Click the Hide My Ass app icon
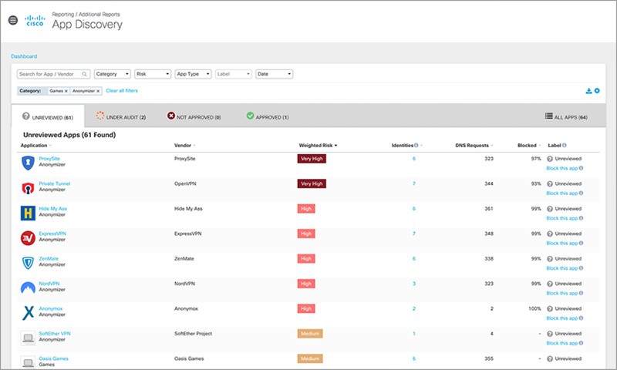Screen dimensions: 617x370 28,213
